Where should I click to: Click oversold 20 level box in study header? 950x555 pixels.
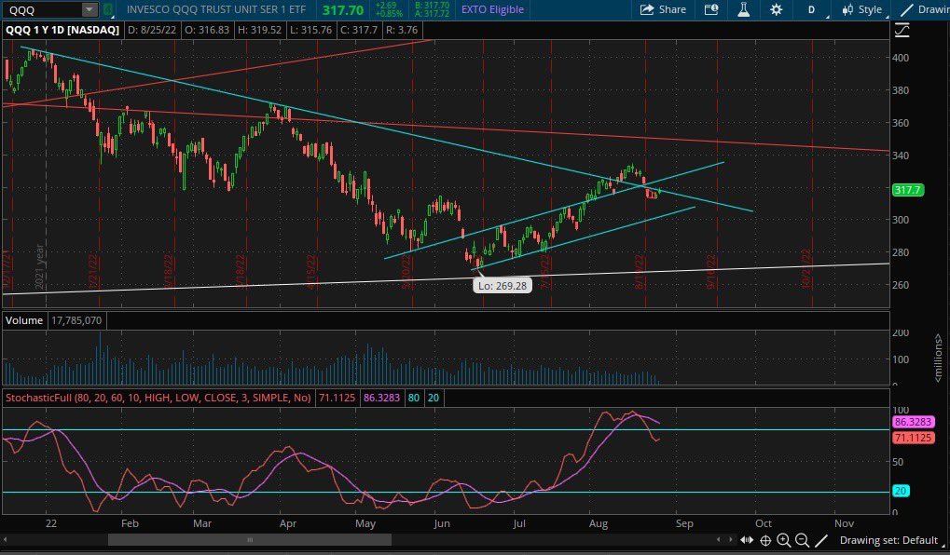(434, 398)
